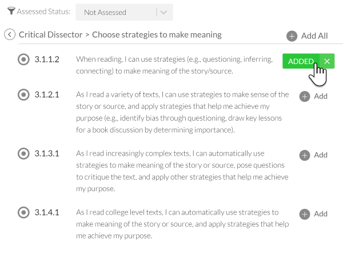The image size is (343, 258).
Task: Select the radio button for 3.1.1.2
Action: coord(23,59)
